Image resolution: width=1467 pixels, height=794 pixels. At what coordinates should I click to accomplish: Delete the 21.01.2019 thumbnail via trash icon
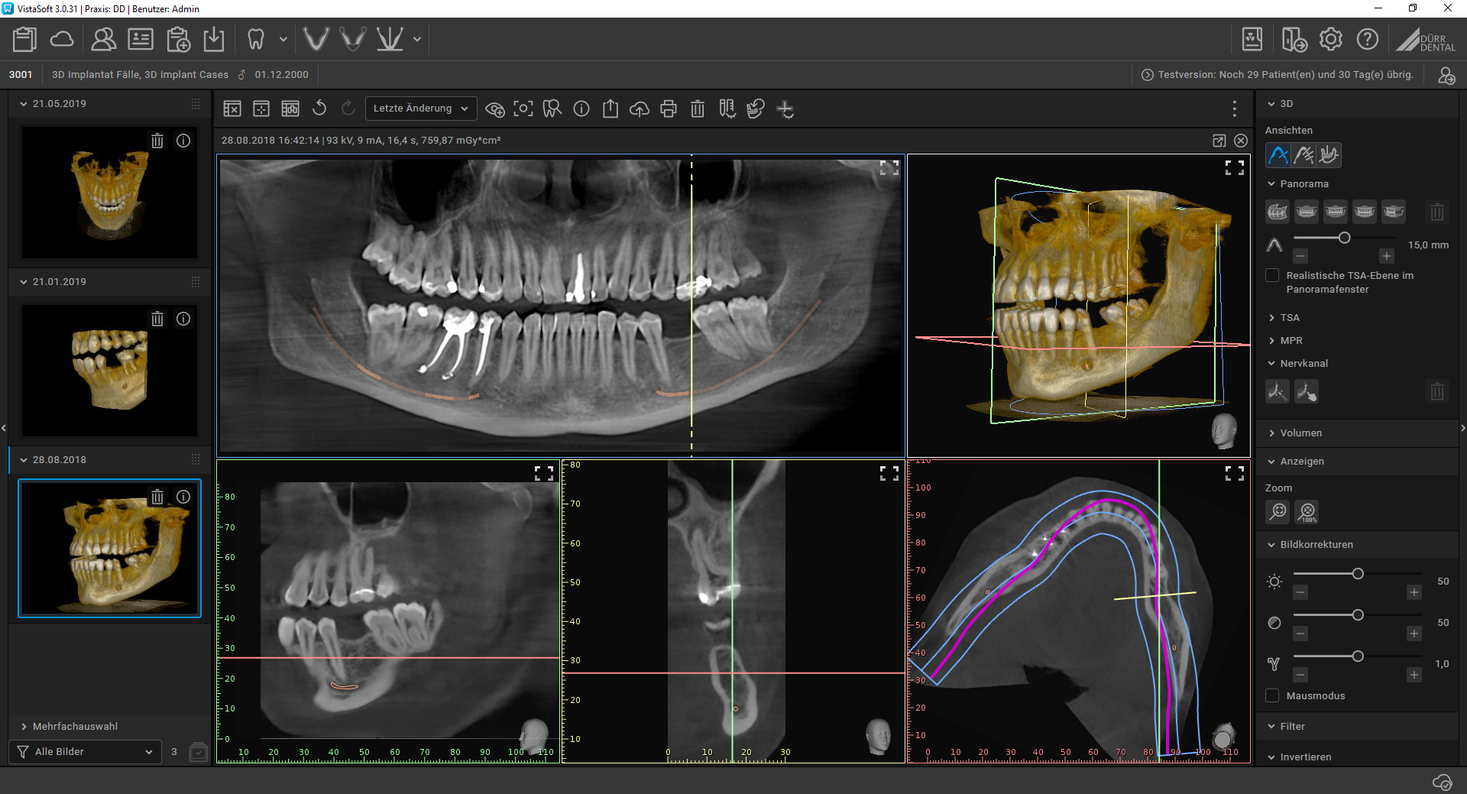[157, 319]
